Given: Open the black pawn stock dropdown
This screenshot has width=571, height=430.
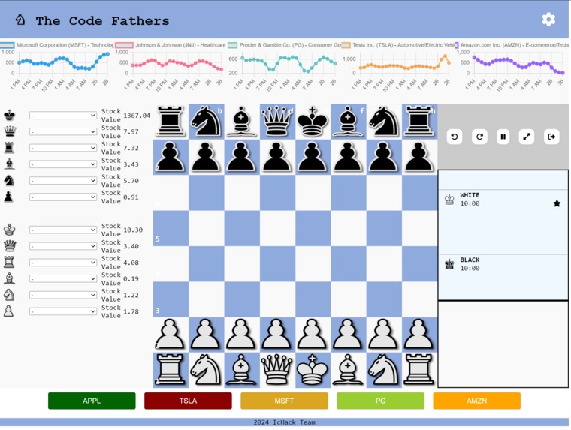Looking at the screenshot, I should point(63,197).
